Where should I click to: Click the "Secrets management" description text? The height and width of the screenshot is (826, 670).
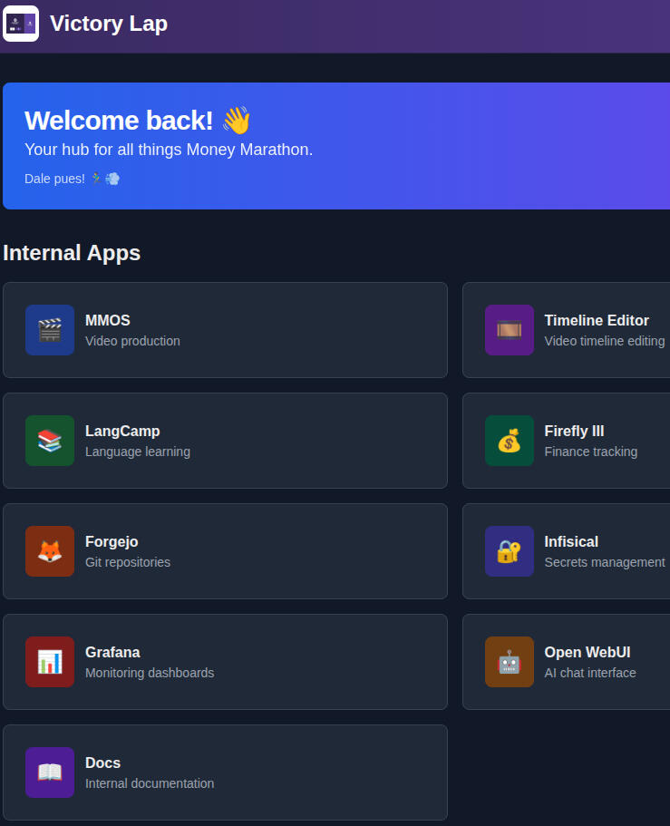[604, 563]
